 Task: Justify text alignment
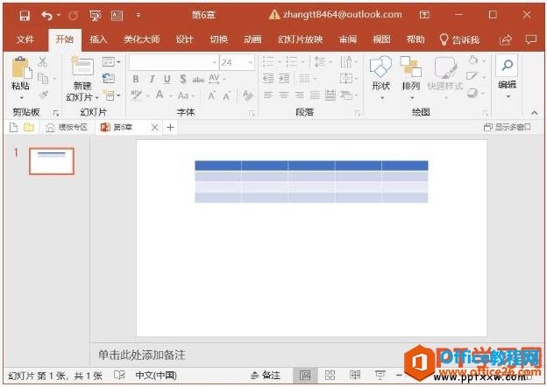[x=315, y=95]
